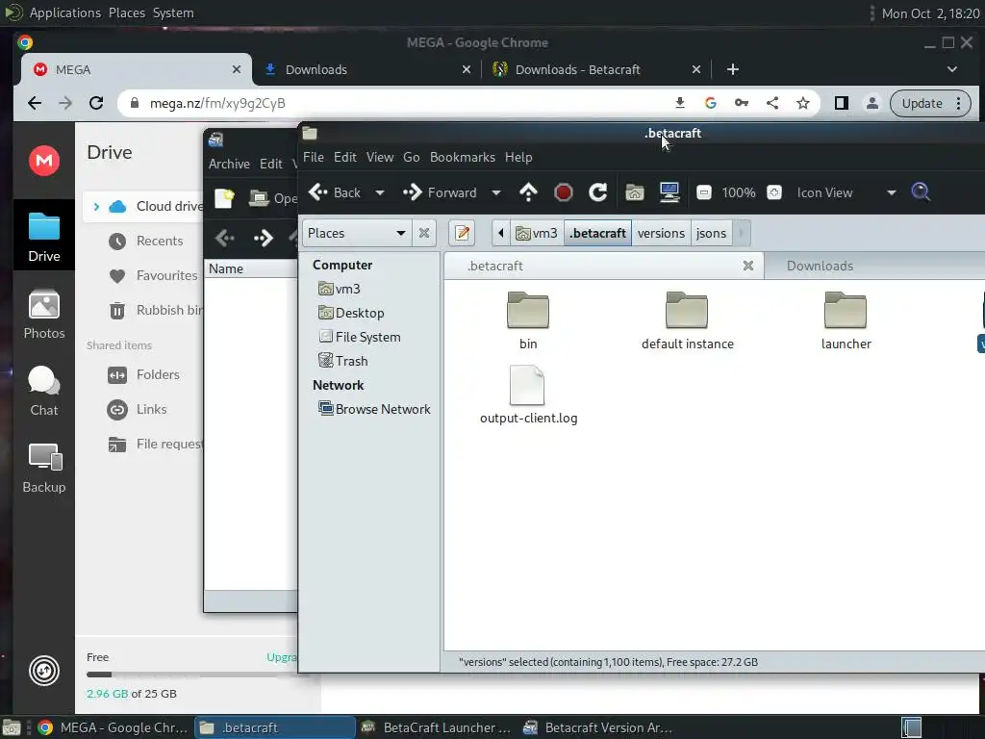Open the Go menu
985x739 pixels.
[x=412, y=157]
